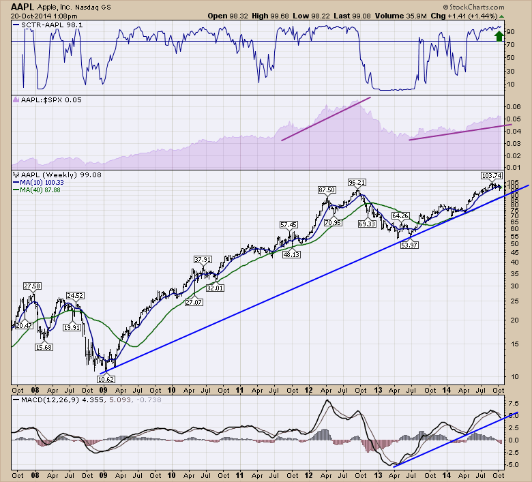532x482 pixels.
Task: Click the 'High 99.68' value
Action: coord(270,16)
